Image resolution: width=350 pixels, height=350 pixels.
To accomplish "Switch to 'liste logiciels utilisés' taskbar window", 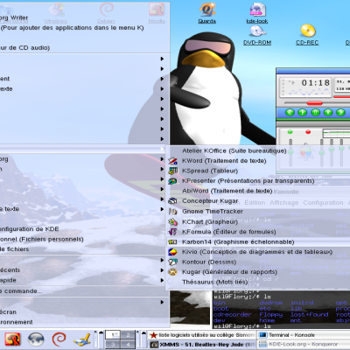I will [x=202, y=335].
